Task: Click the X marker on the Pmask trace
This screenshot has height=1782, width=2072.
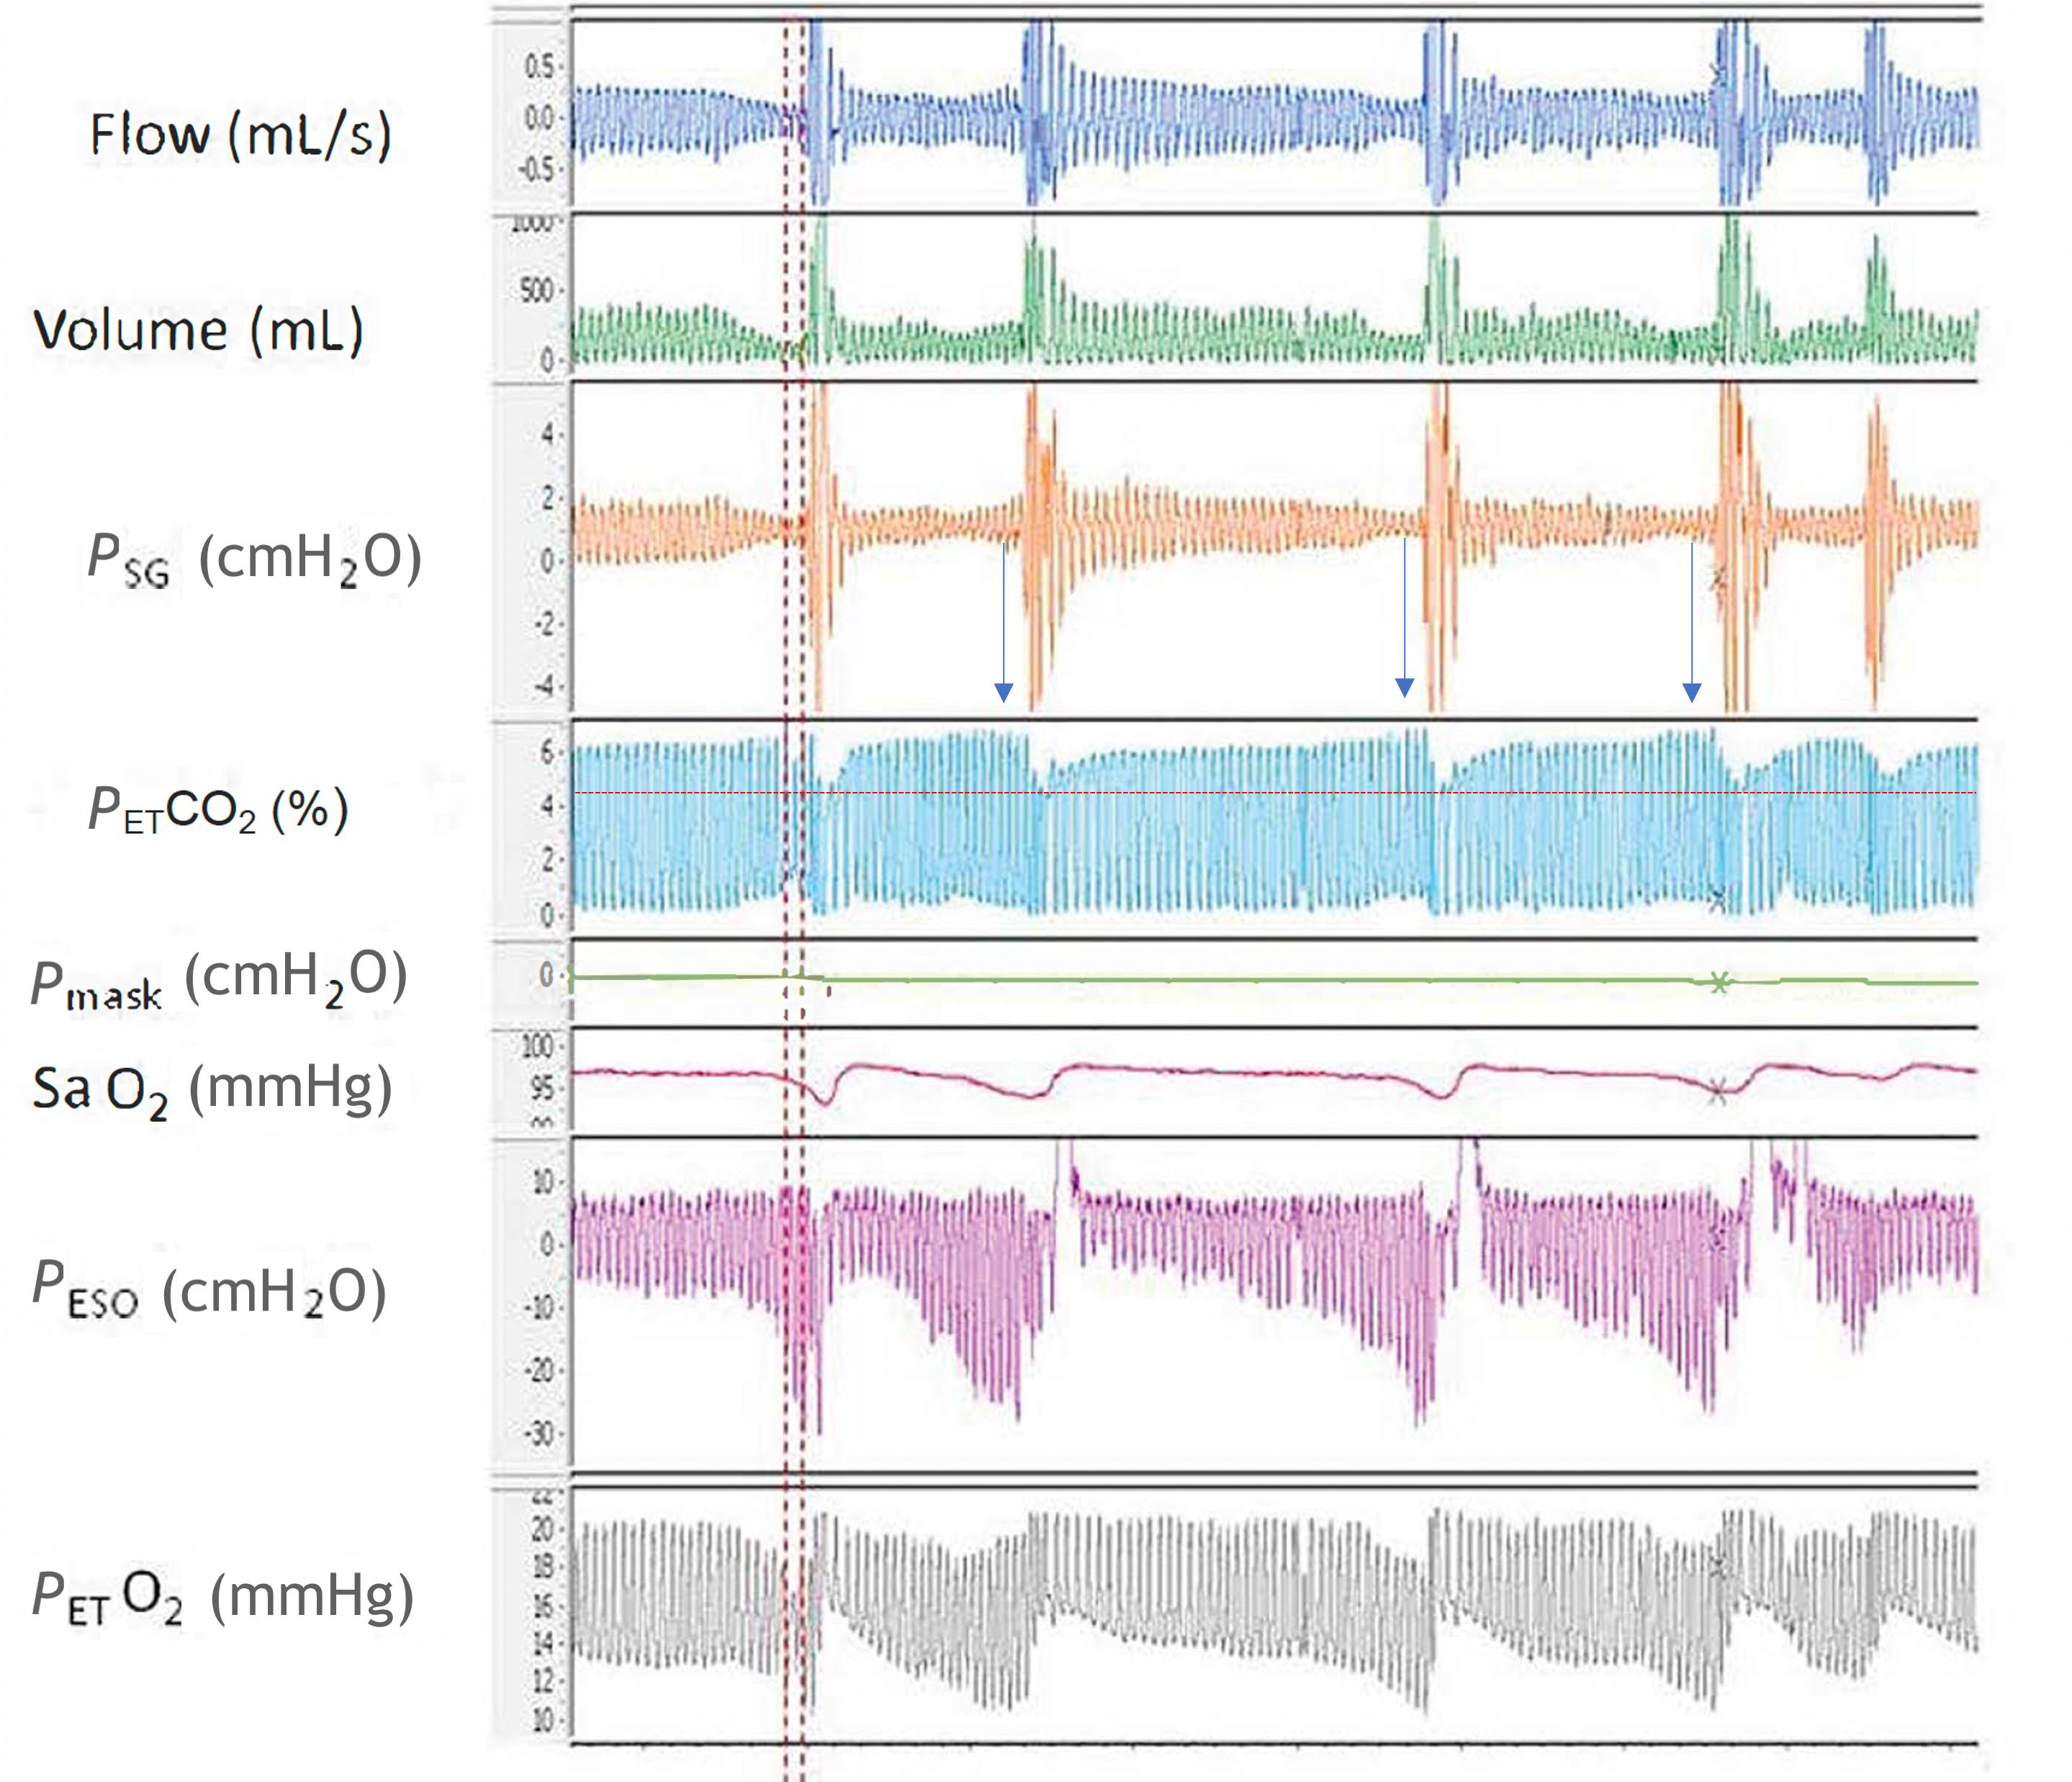Action: pos(1719,983)
